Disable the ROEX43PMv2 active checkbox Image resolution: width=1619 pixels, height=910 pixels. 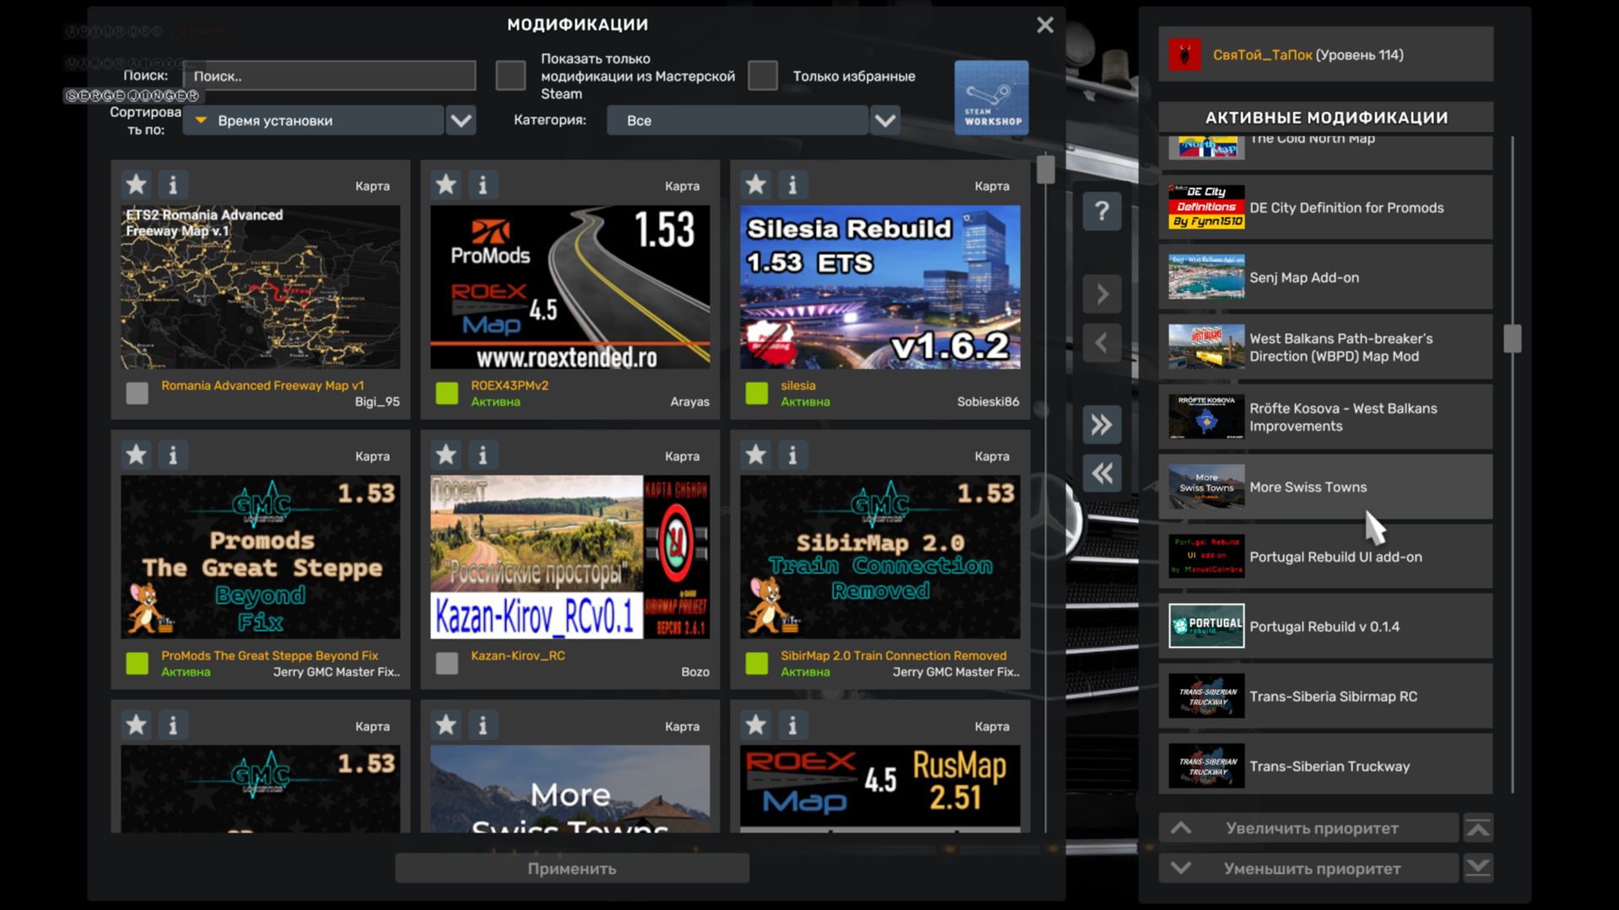coord(446,393)
